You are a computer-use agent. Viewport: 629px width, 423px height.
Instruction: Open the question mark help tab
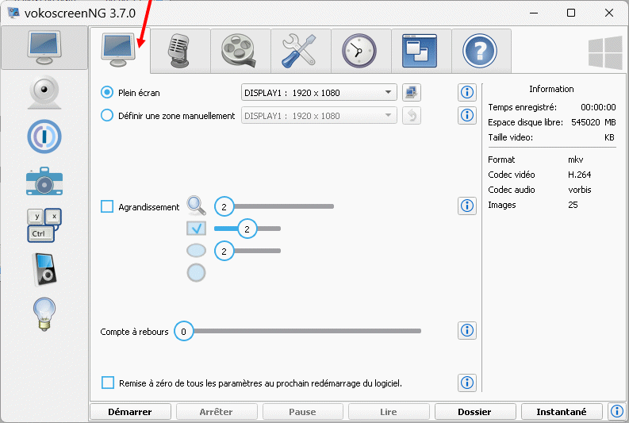481,51
